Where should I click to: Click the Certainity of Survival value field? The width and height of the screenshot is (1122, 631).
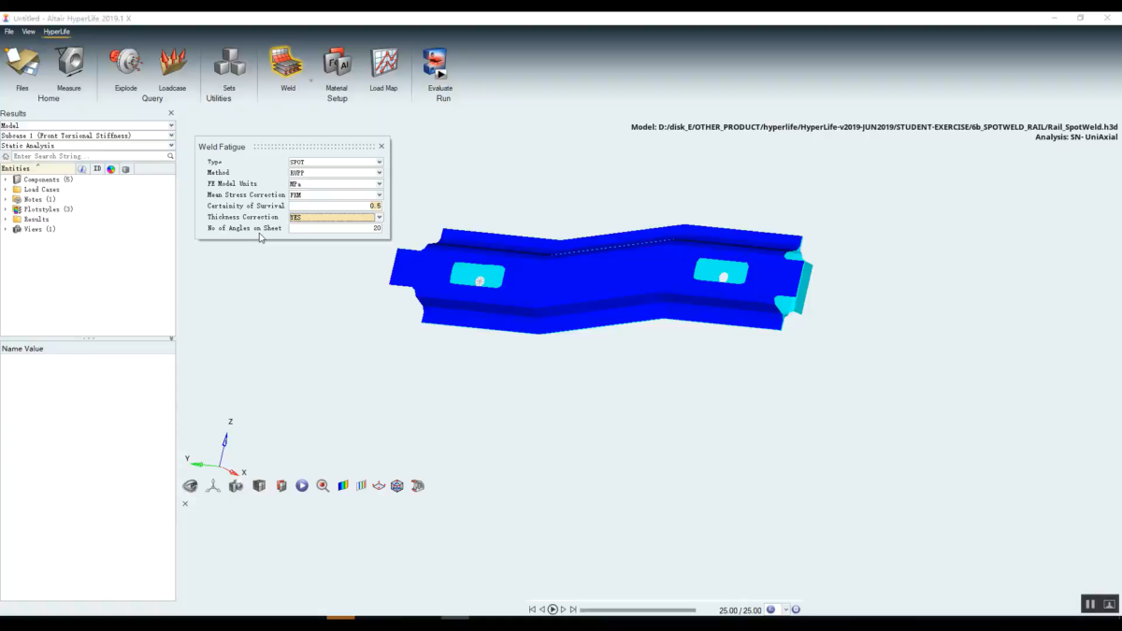point(335,206)
